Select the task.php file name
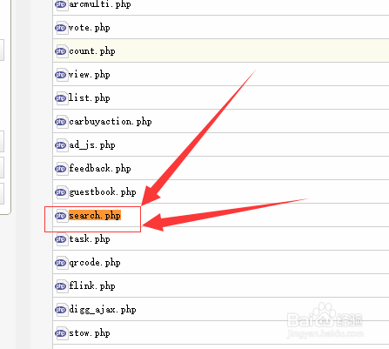Viewport: 389px width, 349px height. 90,239
